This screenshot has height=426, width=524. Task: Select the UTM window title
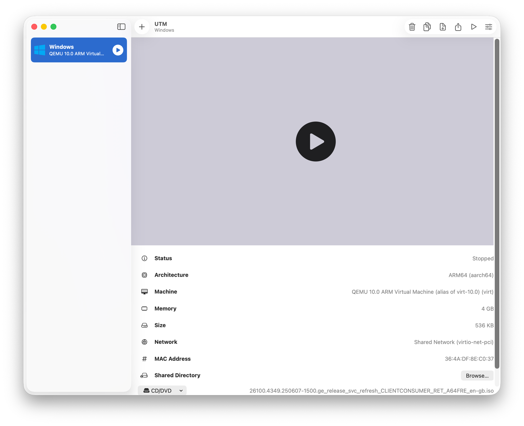(161, 24)
